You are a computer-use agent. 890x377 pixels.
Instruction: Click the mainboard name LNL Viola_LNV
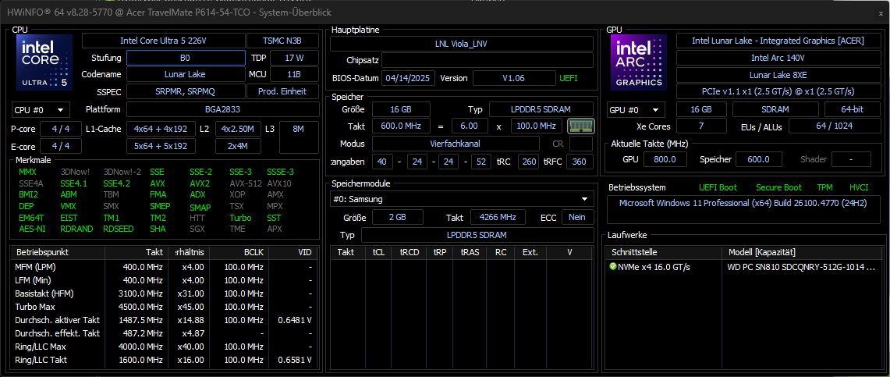(x=462, y=43)
